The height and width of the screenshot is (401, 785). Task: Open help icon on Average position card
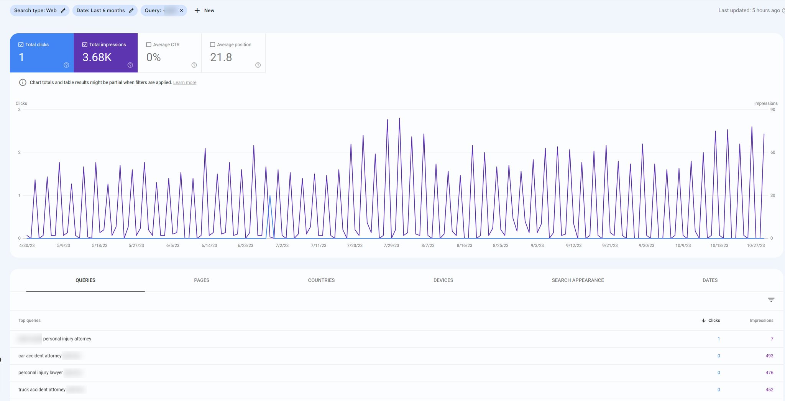click(x=258, y=65)
